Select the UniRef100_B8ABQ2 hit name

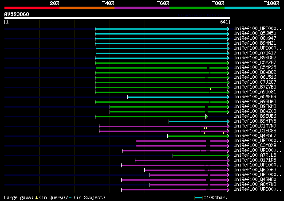[255, 73]
